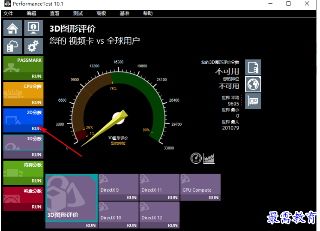Image resolution: width=320 pixels, height=231 pixels.
Task: Click the 3D图形评价 page heading
Action: click(73, 29)
